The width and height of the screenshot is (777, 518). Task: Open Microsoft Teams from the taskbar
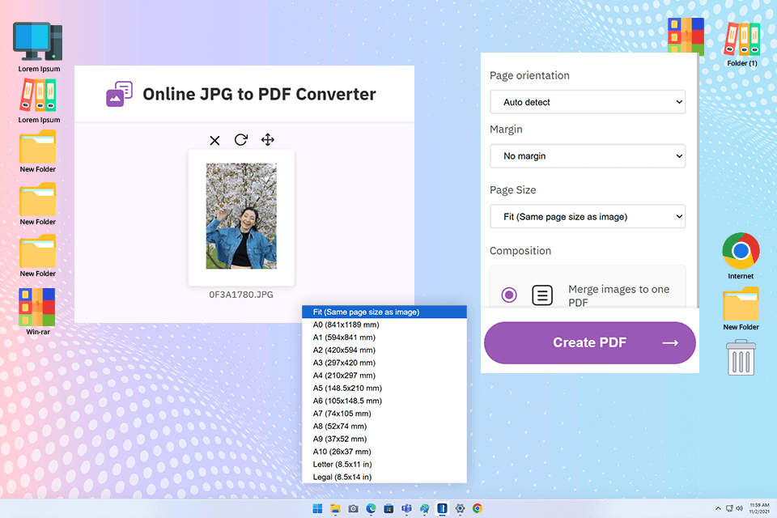(x=407, y=508)
